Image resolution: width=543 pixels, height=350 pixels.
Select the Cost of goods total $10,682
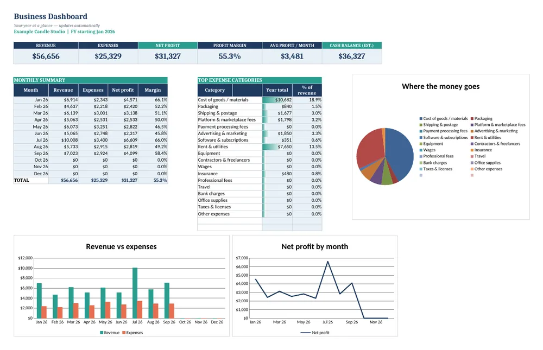(x=277, y=100)
